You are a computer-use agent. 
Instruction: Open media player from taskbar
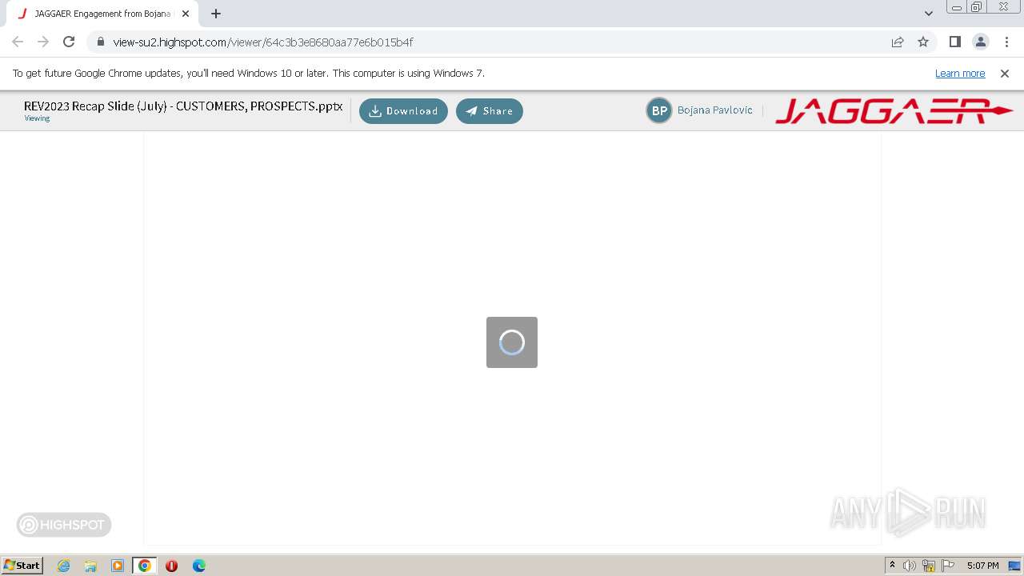coord(118,566)
